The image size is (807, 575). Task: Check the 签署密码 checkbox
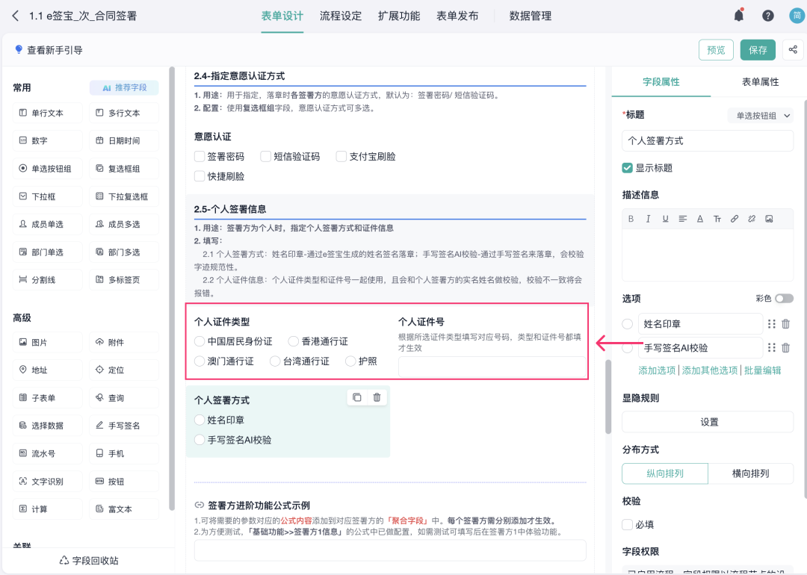point(200,156)
